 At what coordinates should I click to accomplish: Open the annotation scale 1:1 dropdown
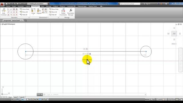coord(160,100)
